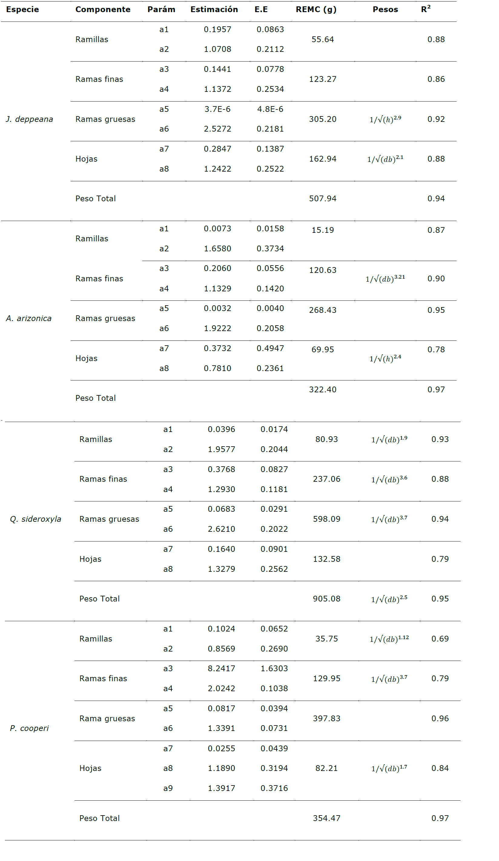Click the estimate value 3.7E-6

[x=217, y=109]
